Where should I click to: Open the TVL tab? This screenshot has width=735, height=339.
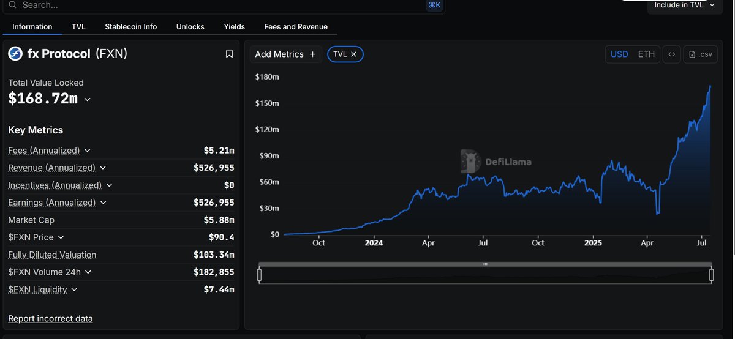click(78, 27)
